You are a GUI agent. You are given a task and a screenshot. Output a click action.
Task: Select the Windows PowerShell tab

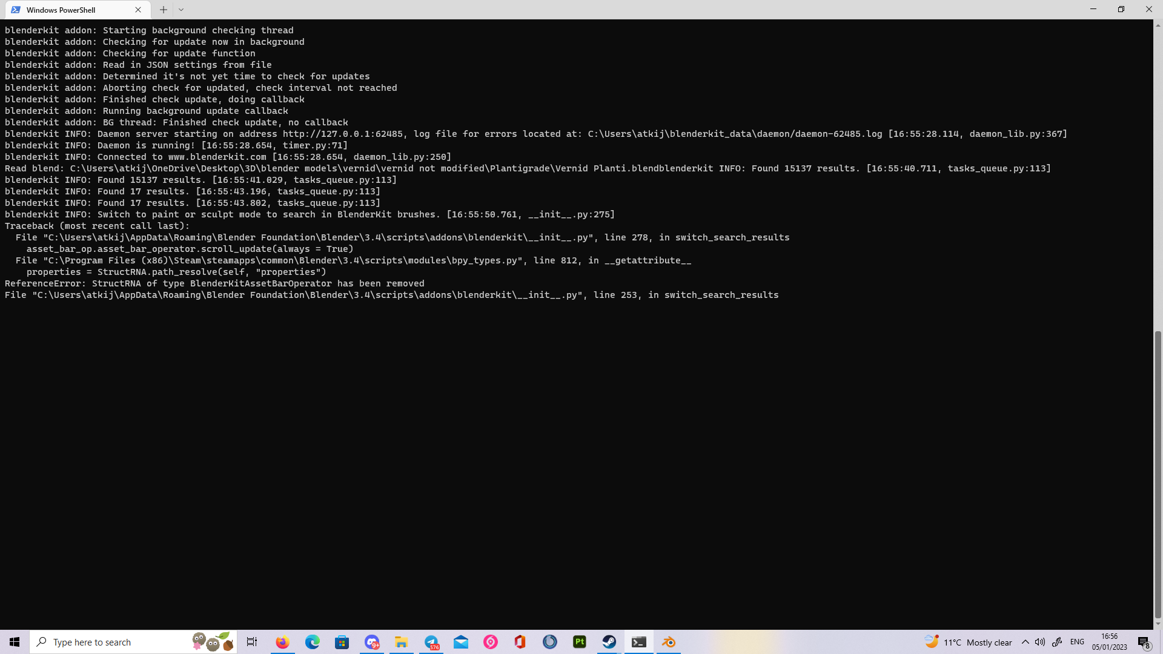tap(67, 10)
